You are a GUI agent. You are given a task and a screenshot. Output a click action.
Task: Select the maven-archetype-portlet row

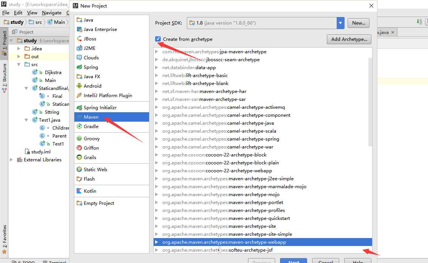263,202
